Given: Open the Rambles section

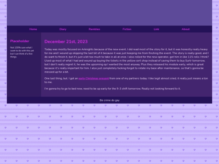Looking at the screenshot, I should (x=94, y=29).
